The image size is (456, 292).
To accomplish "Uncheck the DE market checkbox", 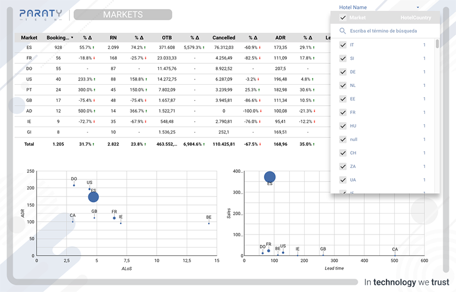I will [343, 72].
